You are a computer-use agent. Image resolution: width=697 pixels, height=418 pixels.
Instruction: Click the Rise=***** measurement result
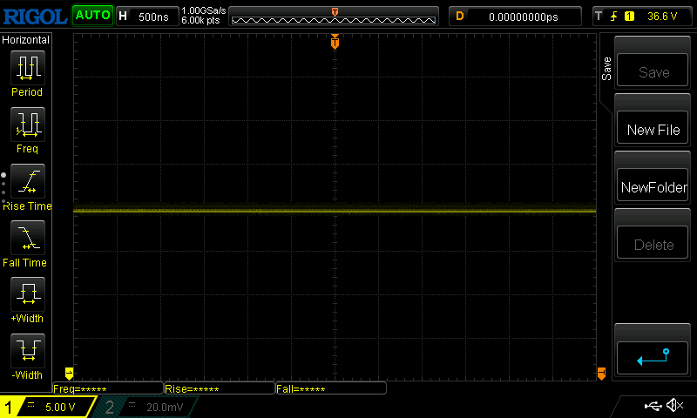click(x=220, y=388)
